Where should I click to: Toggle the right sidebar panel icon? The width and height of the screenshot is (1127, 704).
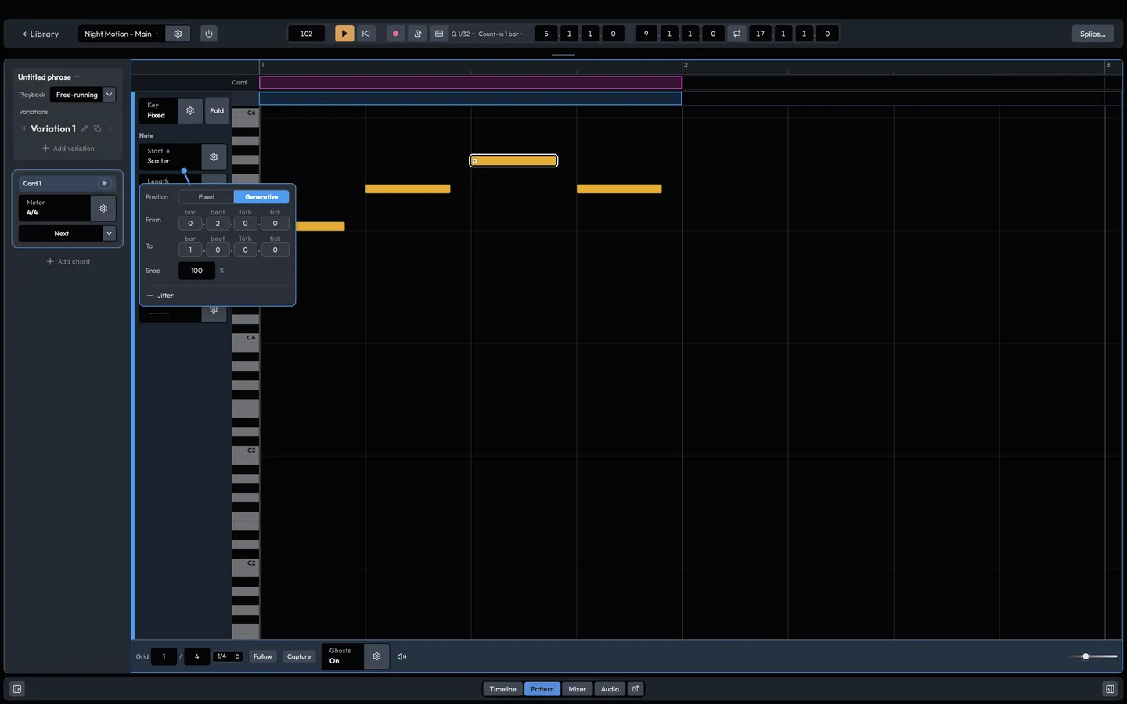click(x=1110, y=689)
